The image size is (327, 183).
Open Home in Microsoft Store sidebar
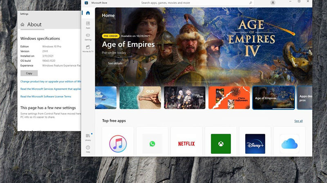(88, 13)
